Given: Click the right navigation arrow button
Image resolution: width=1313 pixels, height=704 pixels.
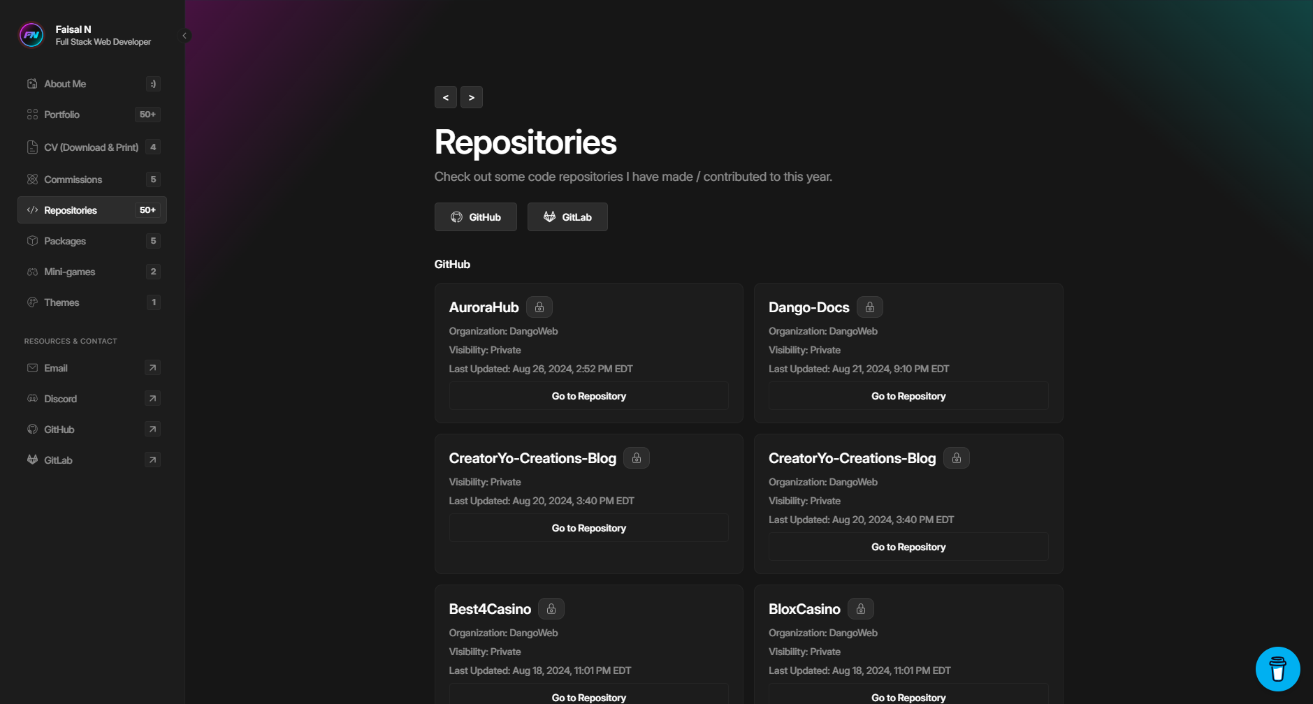Looking at the screenshot, I should click(472, 97).
